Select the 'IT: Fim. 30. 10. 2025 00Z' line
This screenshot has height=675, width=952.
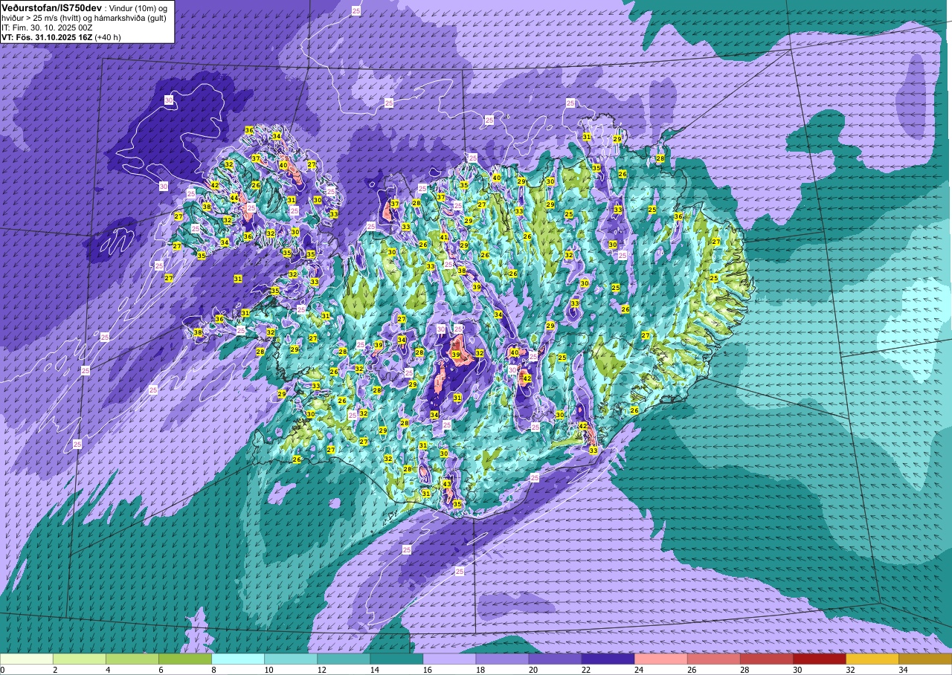46,27
